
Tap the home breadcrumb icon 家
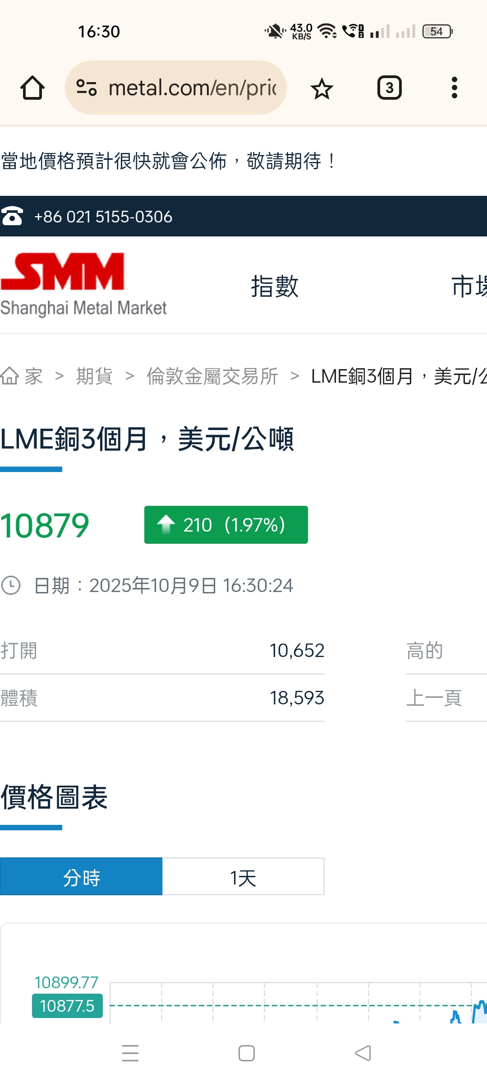22,376
